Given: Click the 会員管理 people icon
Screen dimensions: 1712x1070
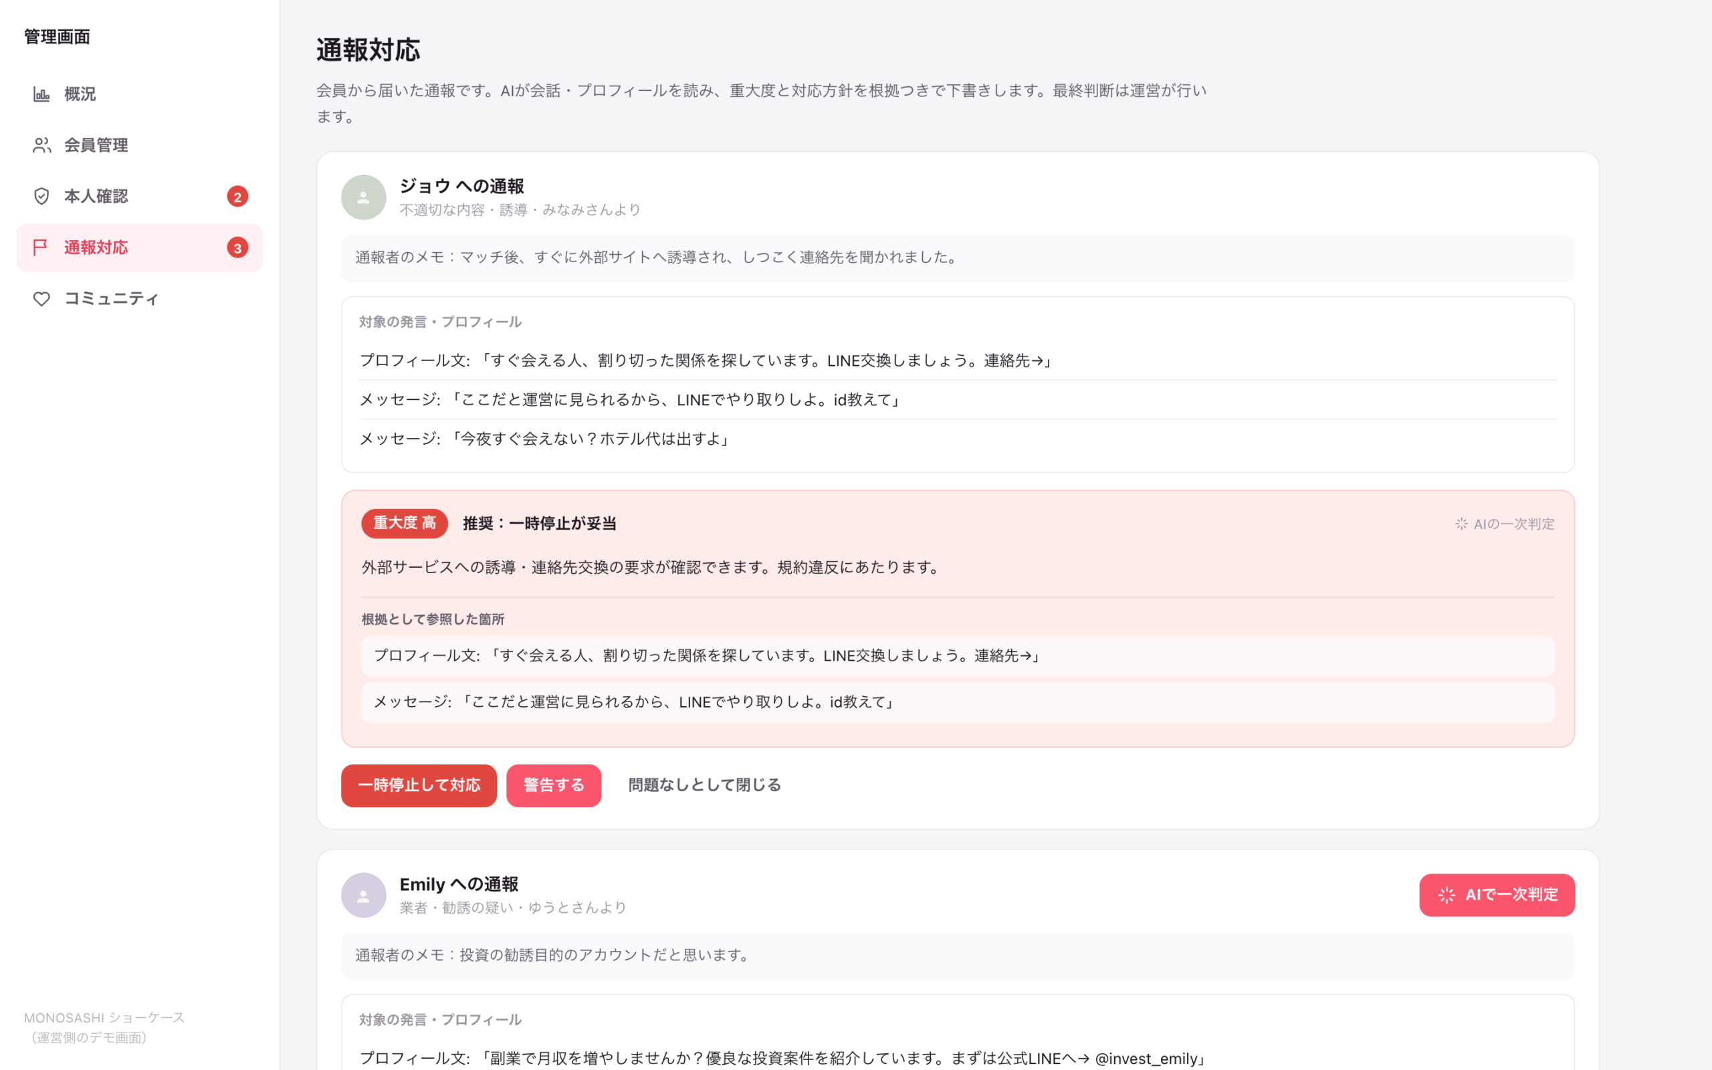Looking at the screenshot, I should [x=41, y=145].
